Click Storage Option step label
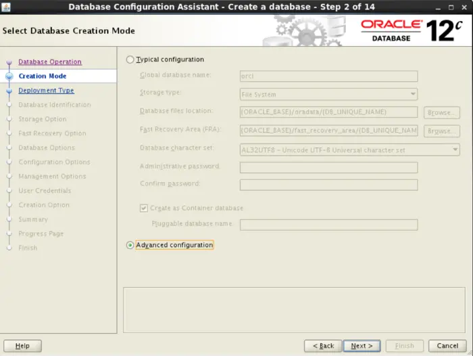 pyautogui.click(x=43, y=119)
